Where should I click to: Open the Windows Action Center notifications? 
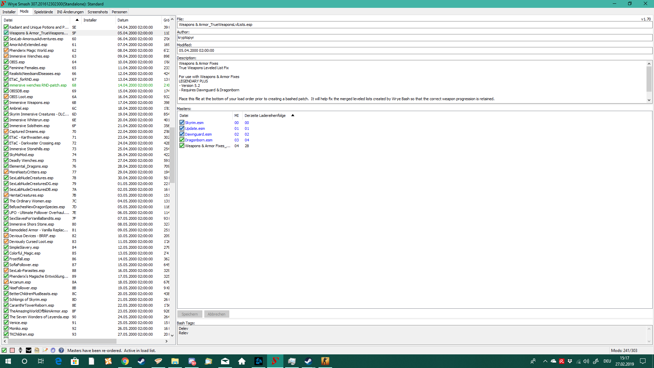point(643,361)
